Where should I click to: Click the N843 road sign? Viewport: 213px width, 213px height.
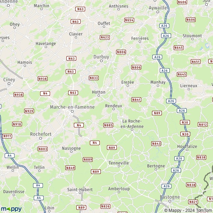tap(156, 143)
